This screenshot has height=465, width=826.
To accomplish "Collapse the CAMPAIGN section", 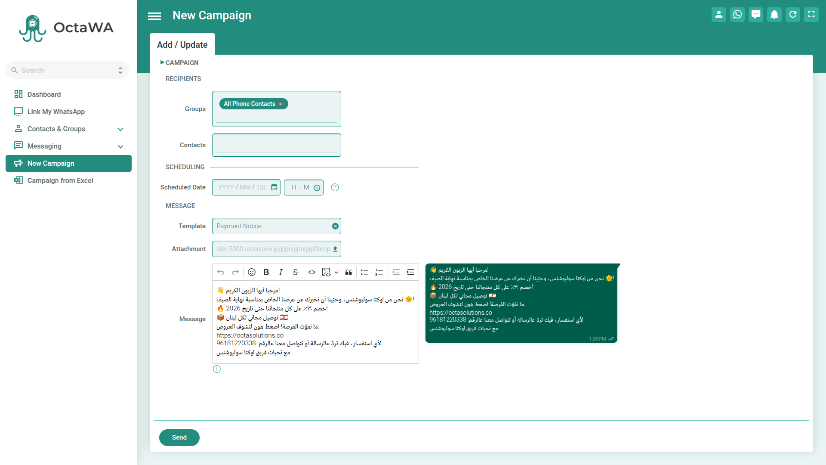I will pyautogui.click(x=179, y=63).
